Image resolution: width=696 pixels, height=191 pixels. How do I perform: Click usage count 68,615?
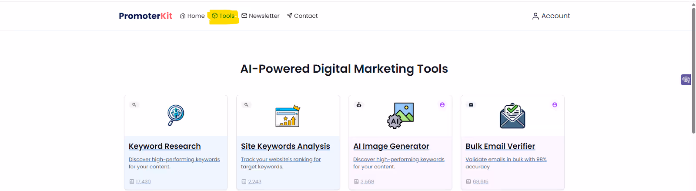[481, 181]
